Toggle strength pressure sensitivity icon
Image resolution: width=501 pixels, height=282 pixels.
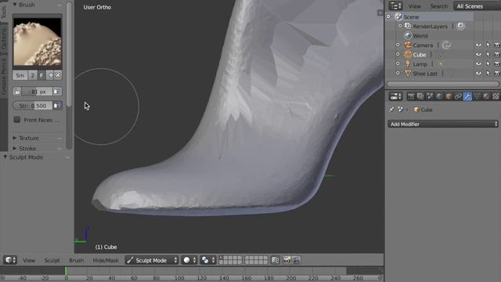point(57,106)
